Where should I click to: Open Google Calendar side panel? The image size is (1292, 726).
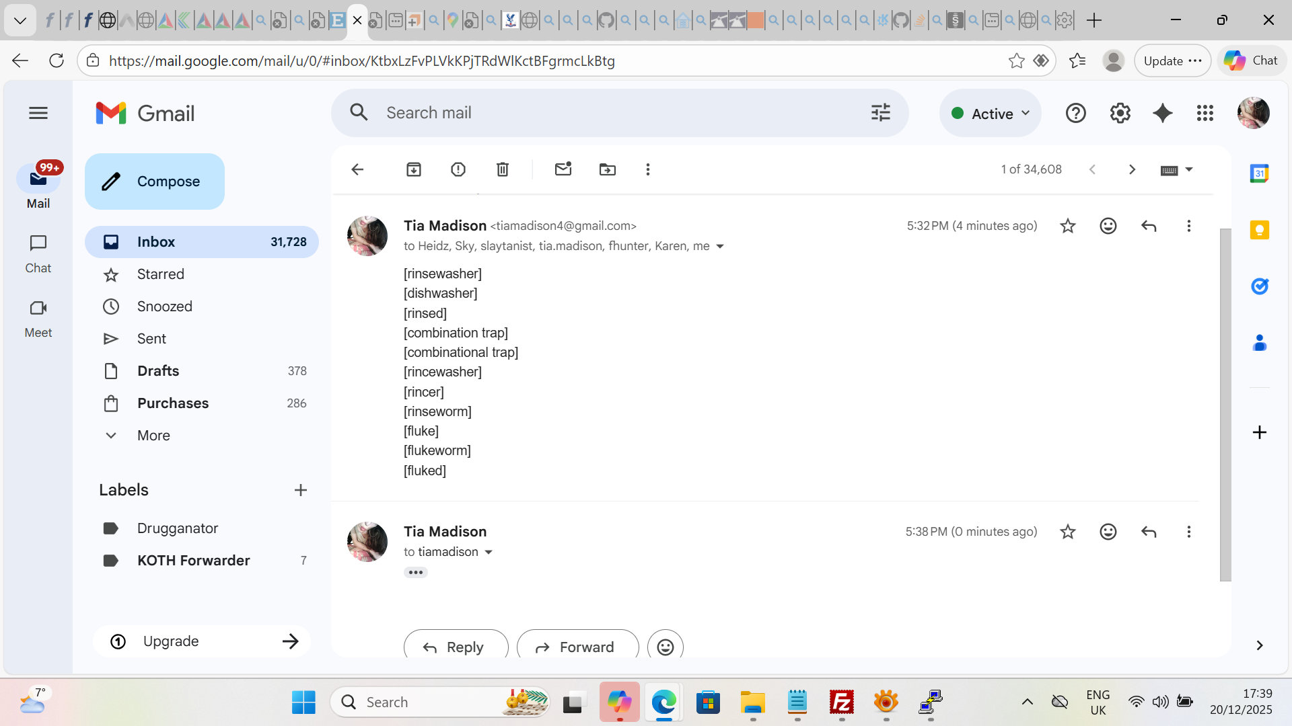click(1259, 173)
